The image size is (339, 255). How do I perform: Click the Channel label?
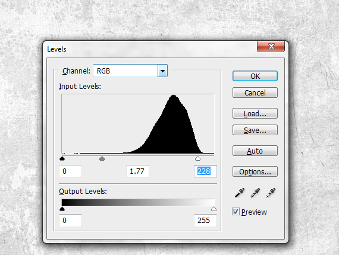76,71
